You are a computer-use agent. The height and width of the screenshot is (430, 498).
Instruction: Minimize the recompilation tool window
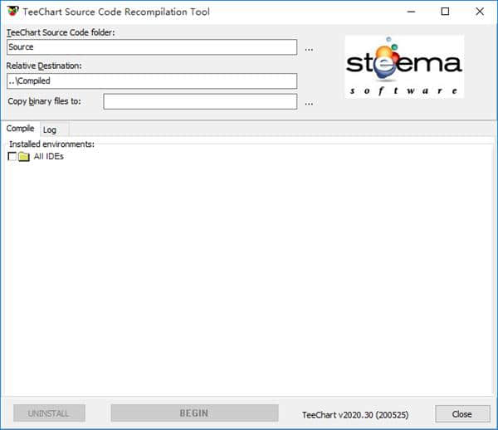click(412, 12)
